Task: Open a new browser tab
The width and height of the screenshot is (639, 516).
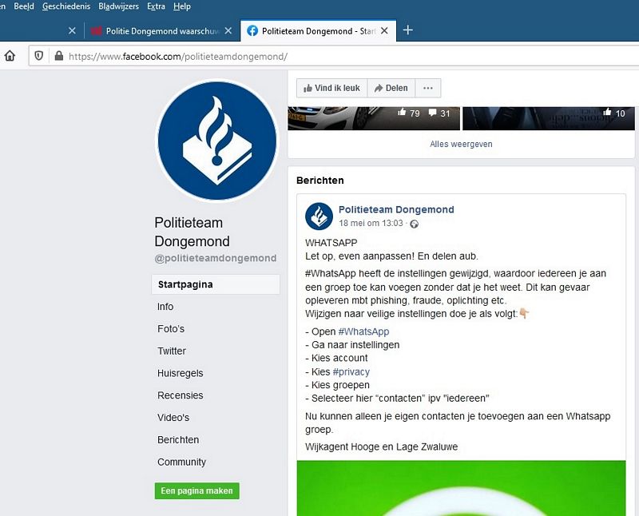Action: point(408,30)
